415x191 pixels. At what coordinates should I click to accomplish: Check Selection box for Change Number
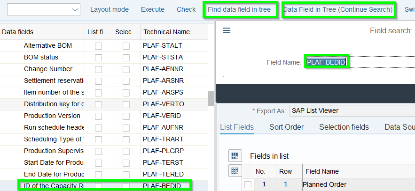point(126,69)
